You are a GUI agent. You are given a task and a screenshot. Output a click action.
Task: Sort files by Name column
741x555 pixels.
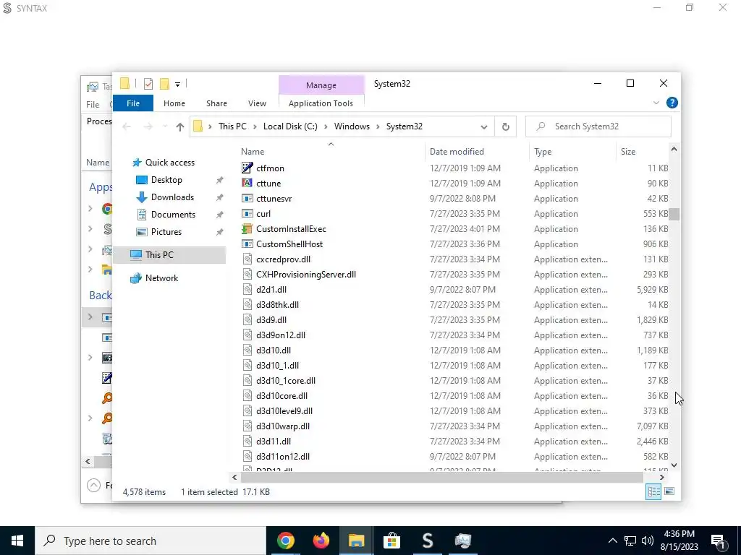(331, 152)
